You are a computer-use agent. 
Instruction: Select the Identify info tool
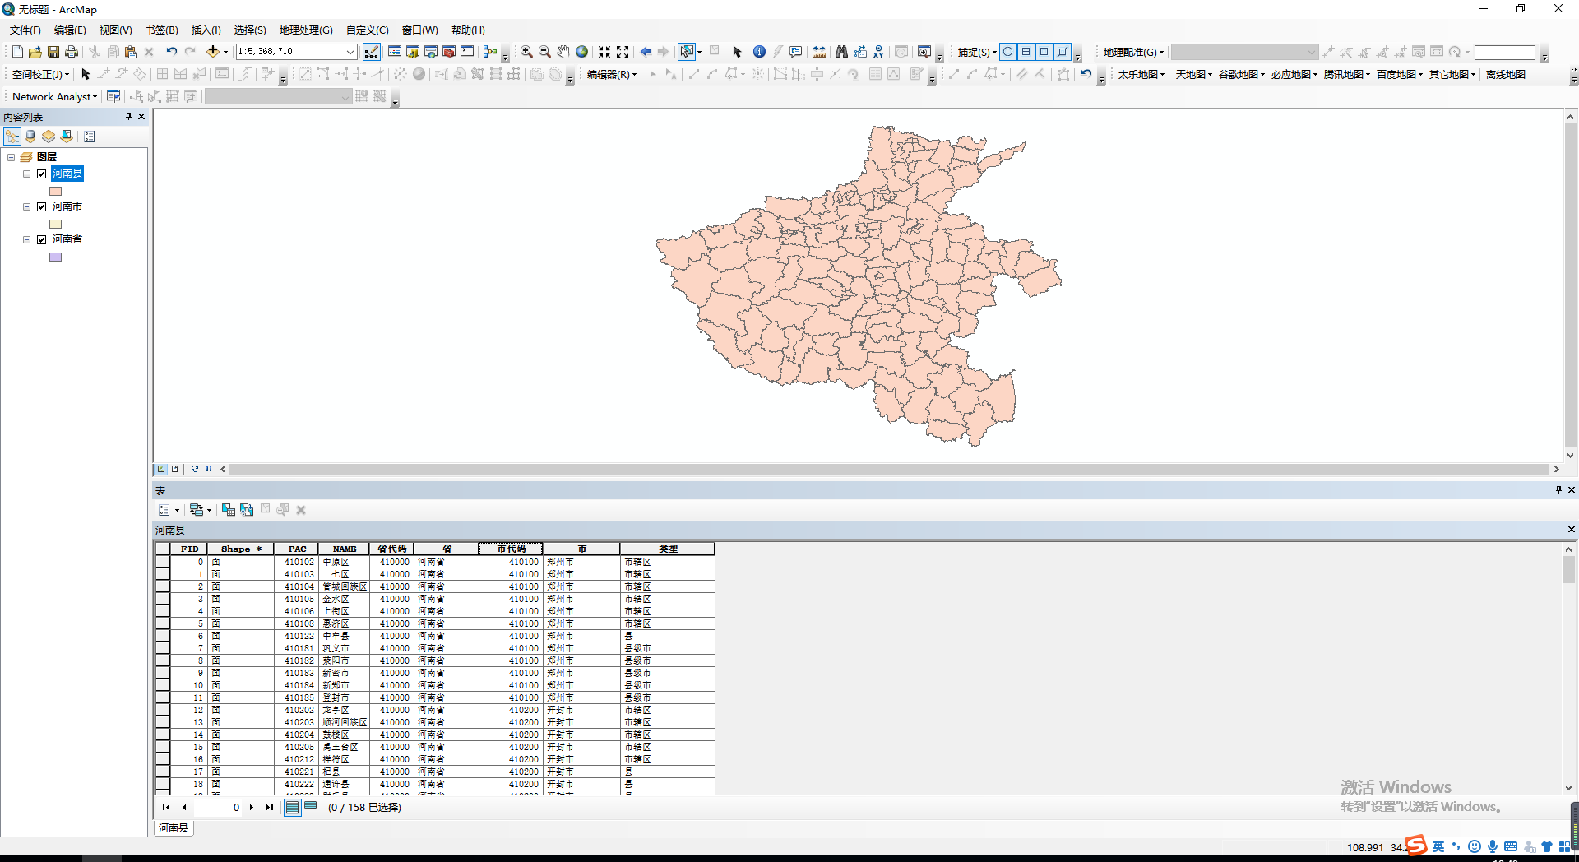click(759, 52)
